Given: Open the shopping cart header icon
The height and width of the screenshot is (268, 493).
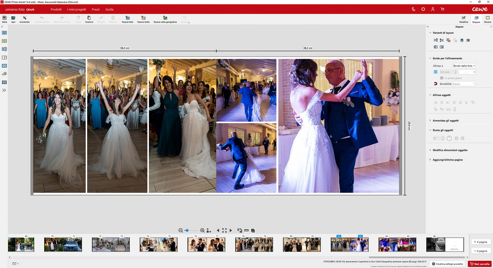Looking at the screenshot, I should point(442,9).
